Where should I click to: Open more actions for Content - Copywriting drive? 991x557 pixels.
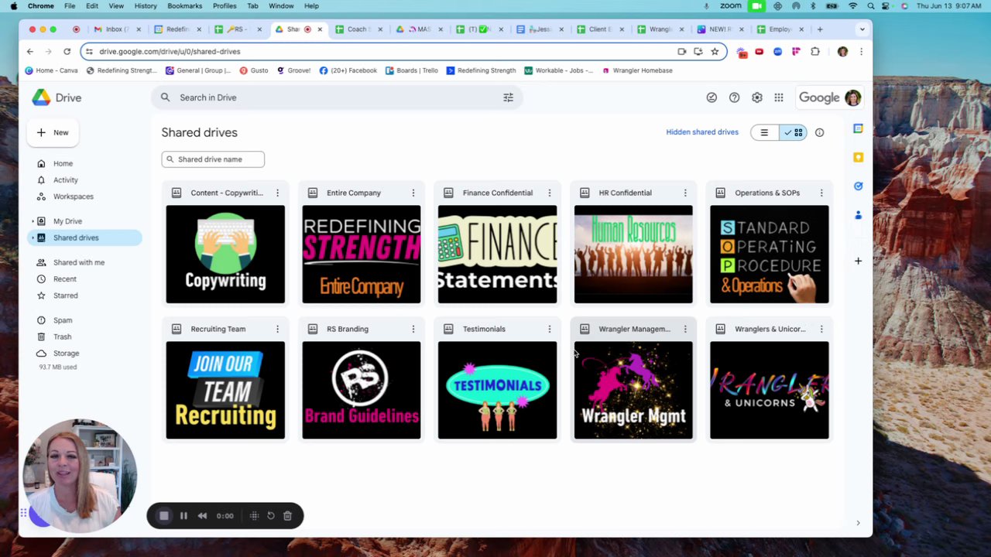coord(277,193)
